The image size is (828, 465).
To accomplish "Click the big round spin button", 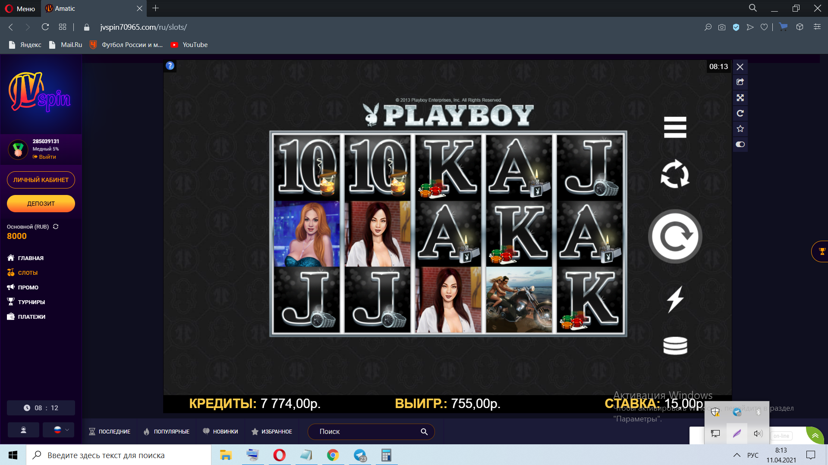I will tap(675, 236).
